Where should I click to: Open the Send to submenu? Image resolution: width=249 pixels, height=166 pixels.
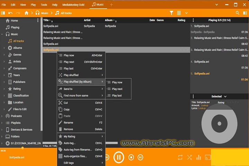(x=81, y=89)
